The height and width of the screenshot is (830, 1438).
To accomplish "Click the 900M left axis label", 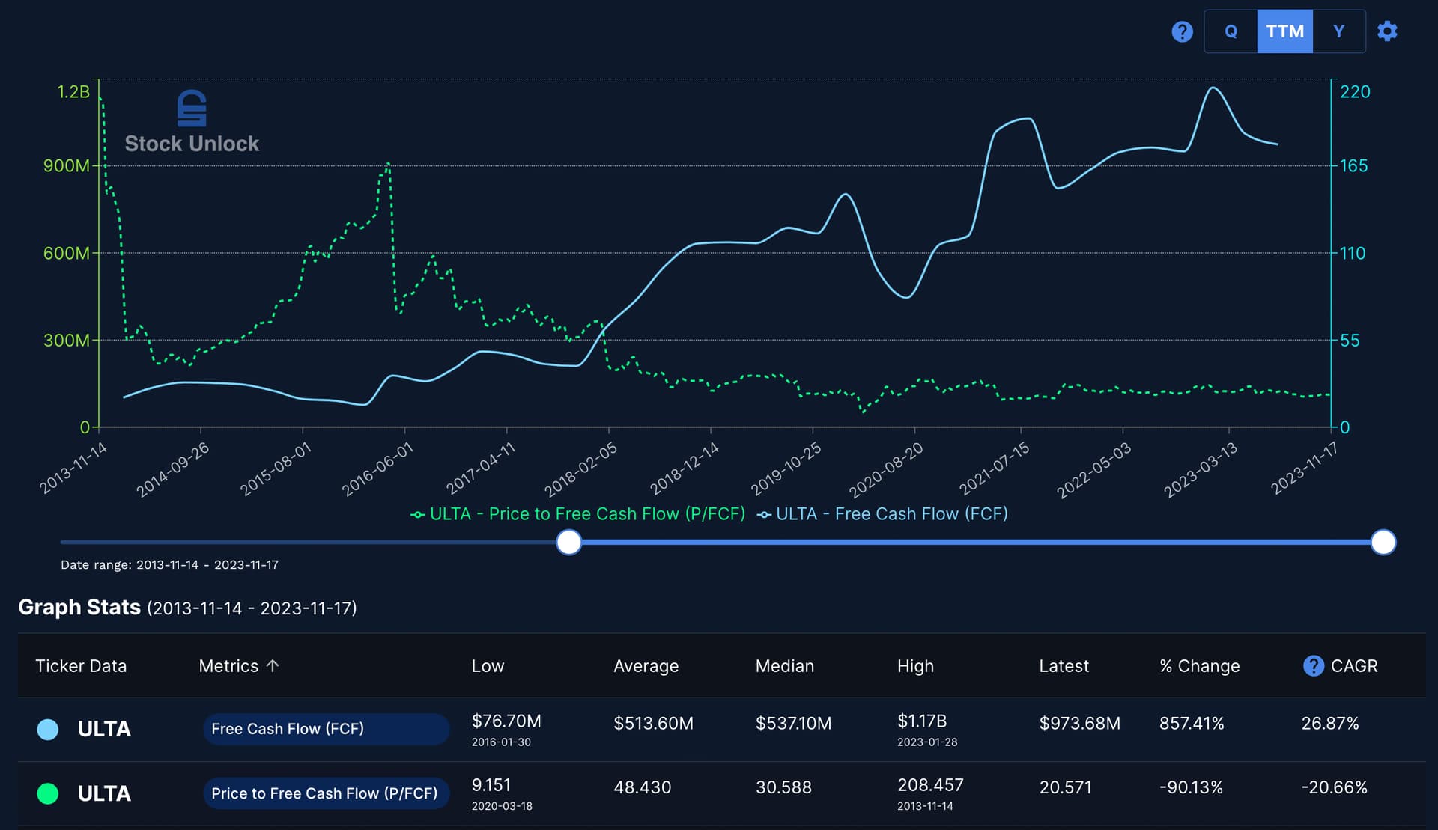I will click(x=67, y=165).
